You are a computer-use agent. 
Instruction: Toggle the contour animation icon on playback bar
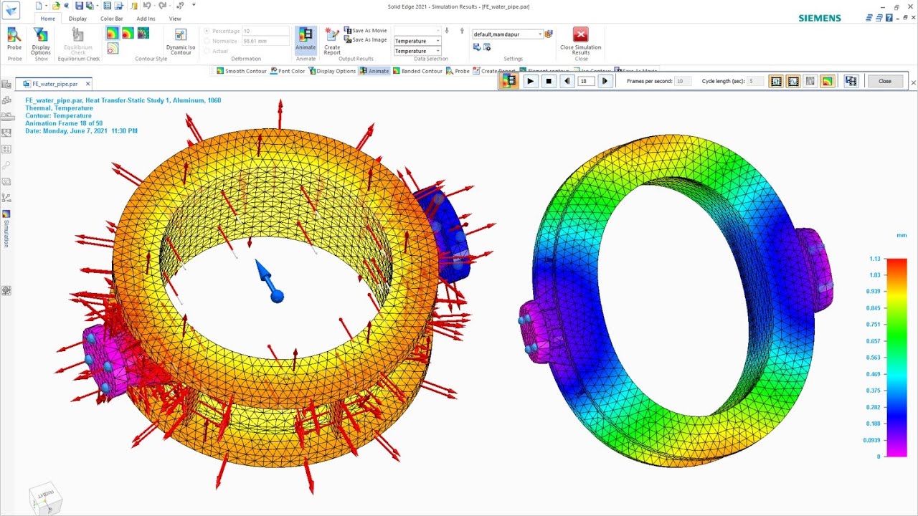828,81
